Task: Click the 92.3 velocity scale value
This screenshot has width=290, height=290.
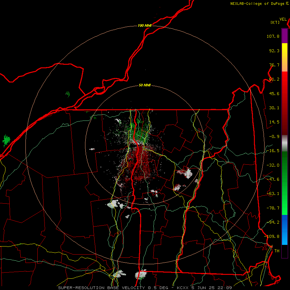Action: click(274, 51)
